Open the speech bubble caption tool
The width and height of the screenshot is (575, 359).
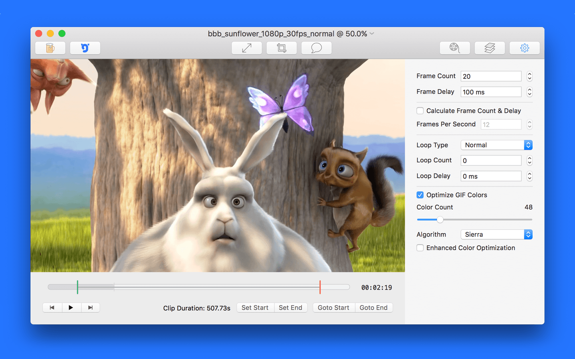pyautogui.click(x=316, y=48)
